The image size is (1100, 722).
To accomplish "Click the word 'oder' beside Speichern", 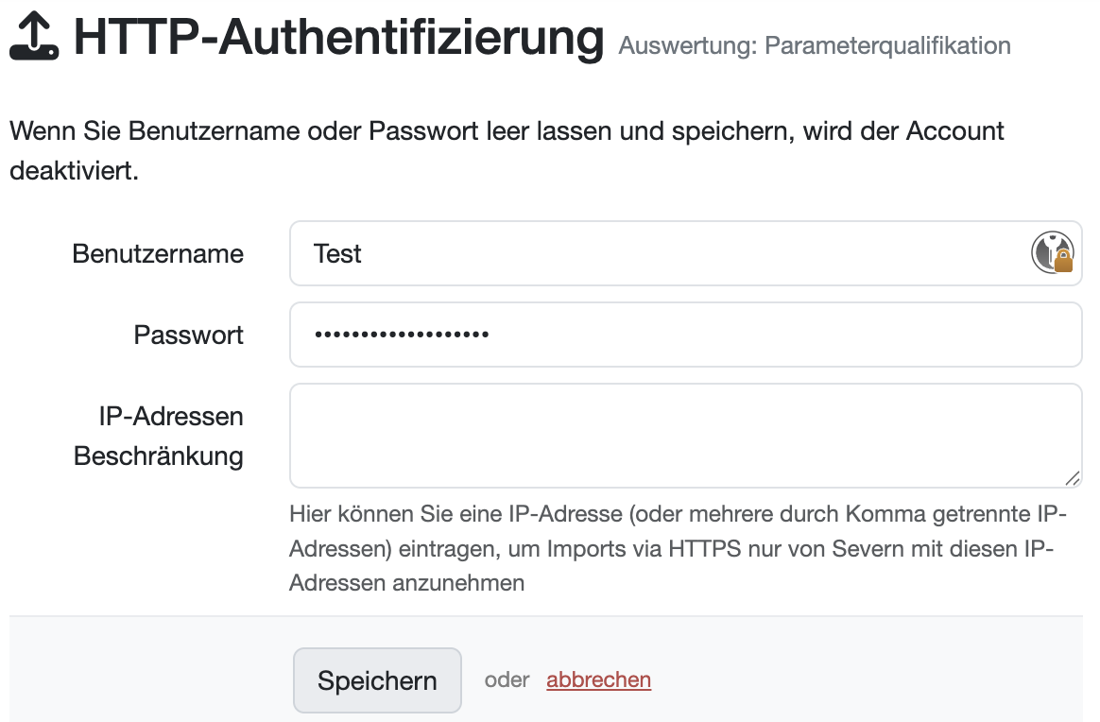I will (x=507, y=680).
